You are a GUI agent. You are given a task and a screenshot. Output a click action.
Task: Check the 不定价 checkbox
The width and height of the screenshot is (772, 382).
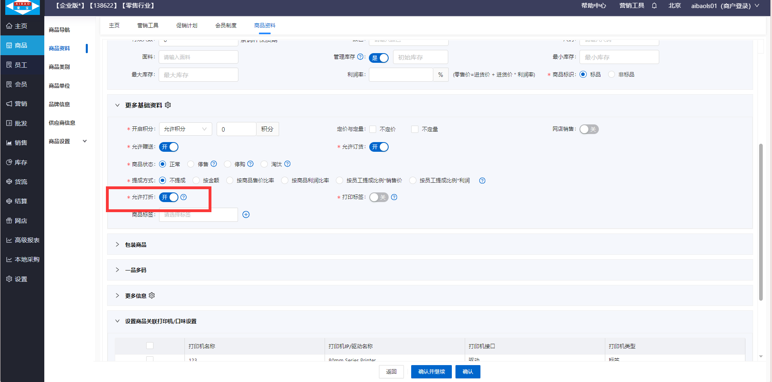[x=373, y=129]
